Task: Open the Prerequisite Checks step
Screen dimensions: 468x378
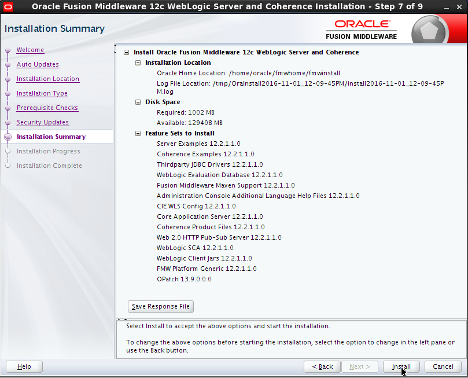Action: tap(47, 108)
